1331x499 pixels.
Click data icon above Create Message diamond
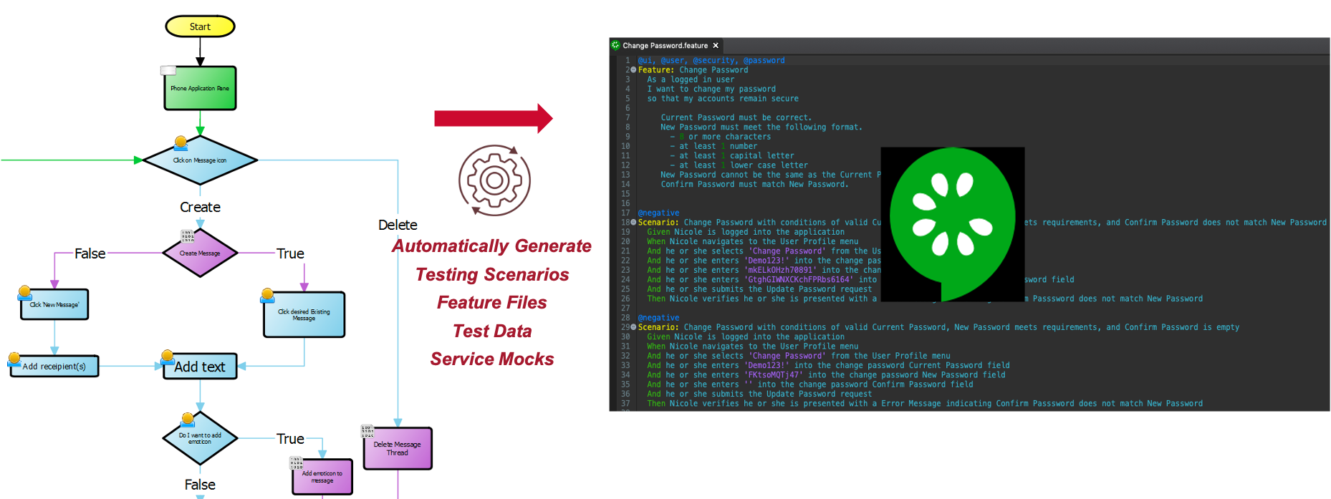[187, 236]
